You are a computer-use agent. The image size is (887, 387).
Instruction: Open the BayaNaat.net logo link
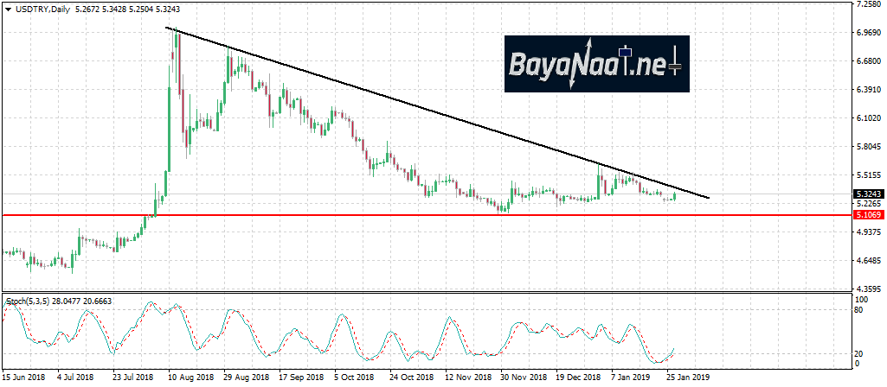click(x=596, y=64)
